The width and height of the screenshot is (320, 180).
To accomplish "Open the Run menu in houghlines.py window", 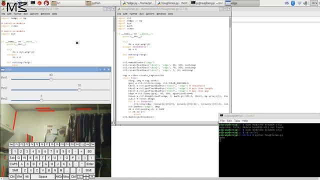I will pyautogui.click(x=141, y=14).
